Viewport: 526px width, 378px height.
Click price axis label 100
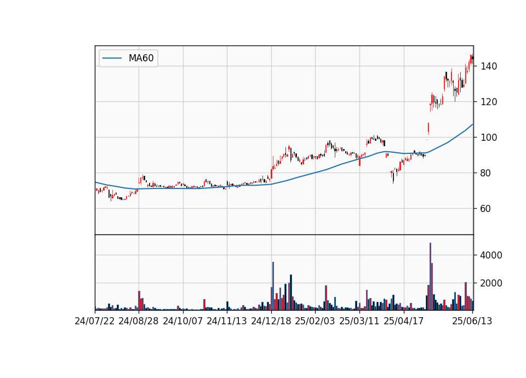coord(488,138)
